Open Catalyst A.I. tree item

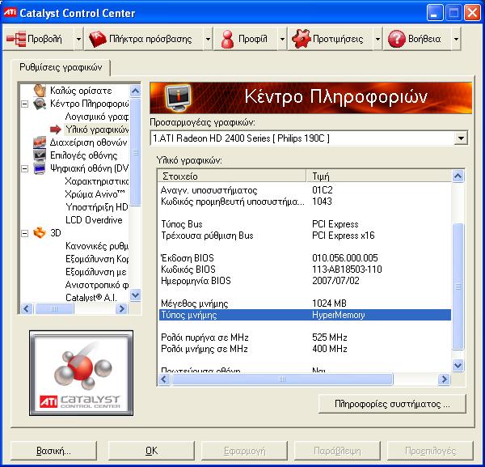click(91, 298)
